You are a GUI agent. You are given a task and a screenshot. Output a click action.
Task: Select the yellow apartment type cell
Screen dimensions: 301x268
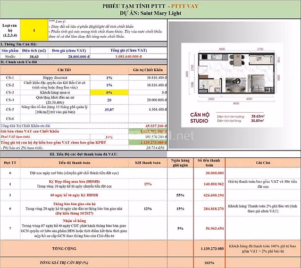pyautogui.click(x=34, y=30)
